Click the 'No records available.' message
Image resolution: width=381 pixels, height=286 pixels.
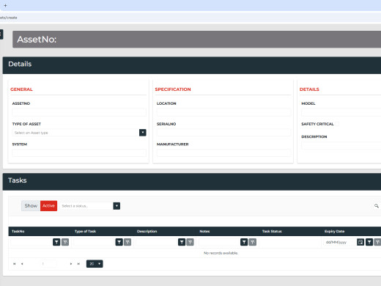point(221,253)
